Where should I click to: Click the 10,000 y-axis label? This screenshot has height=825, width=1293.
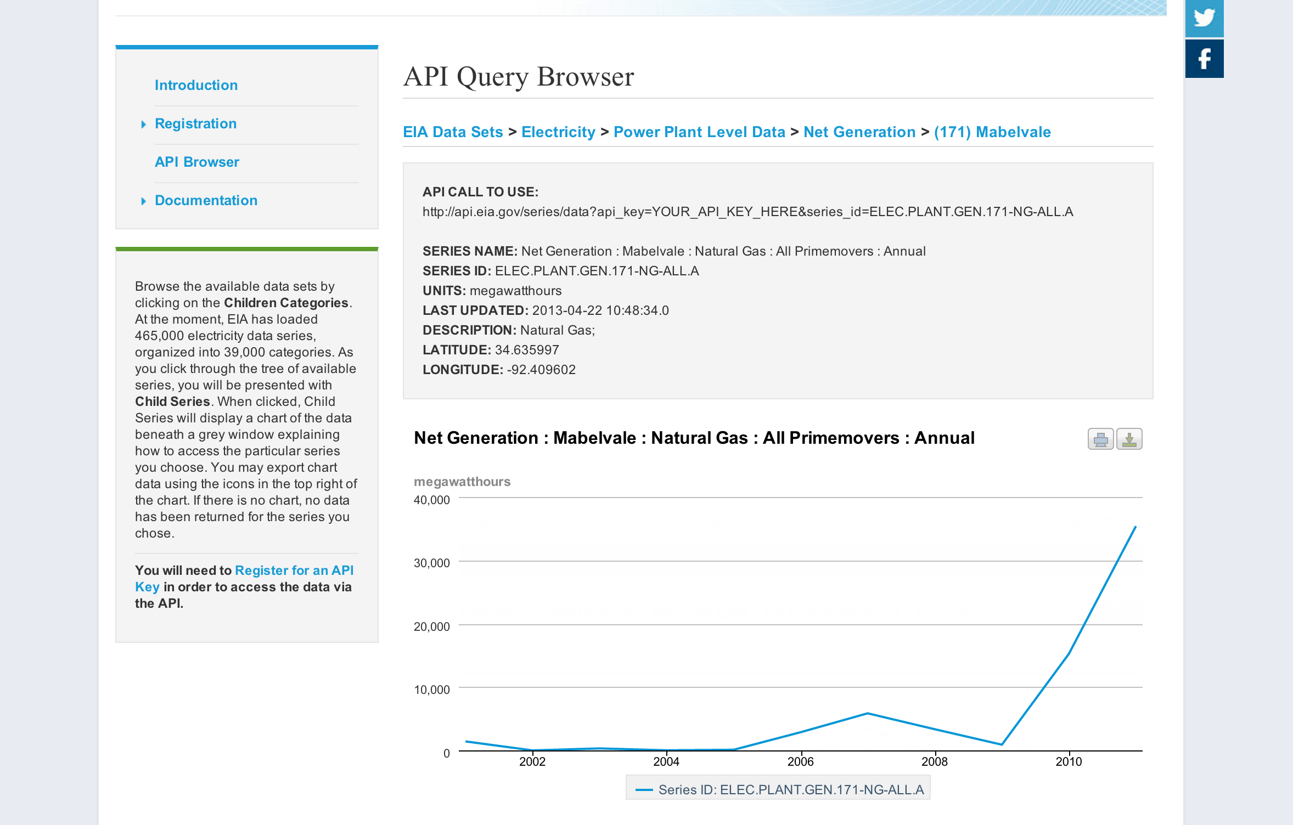click(x=431, y=690)
